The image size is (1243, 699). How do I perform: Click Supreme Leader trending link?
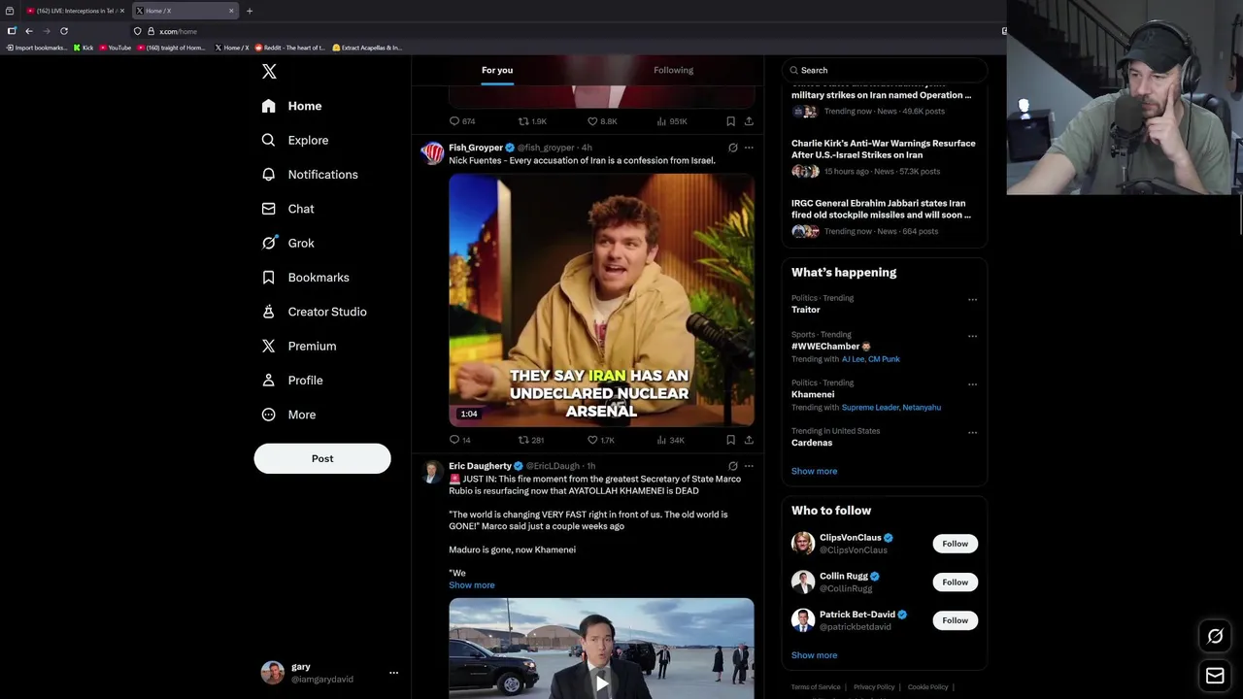coord(869,408)
